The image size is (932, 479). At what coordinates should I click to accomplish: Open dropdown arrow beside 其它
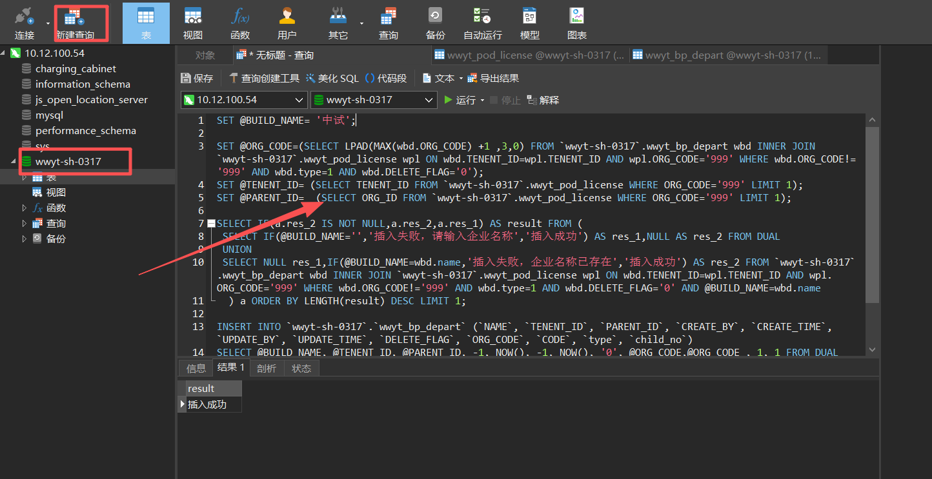(x=361, y=23)
